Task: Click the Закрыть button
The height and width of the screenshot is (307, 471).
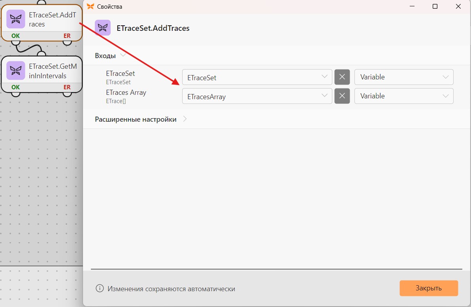Action: [429, 288]
